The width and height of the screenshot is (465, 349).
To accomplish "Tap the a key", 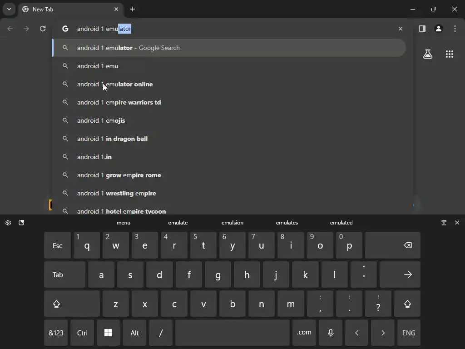I will coord(101,274).
